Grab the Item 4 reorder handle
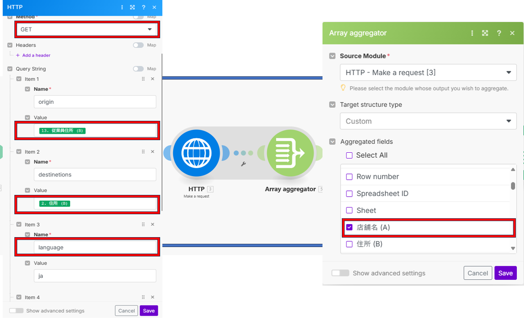524x331 pixels. pos(143,297)
